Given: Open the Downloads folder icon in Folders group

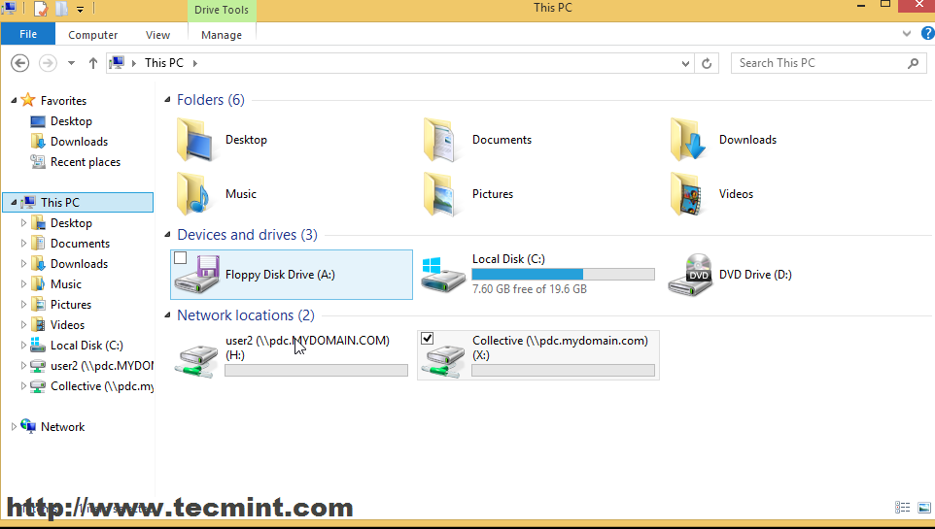Looking at the screenshot, I should click(688, 140).
